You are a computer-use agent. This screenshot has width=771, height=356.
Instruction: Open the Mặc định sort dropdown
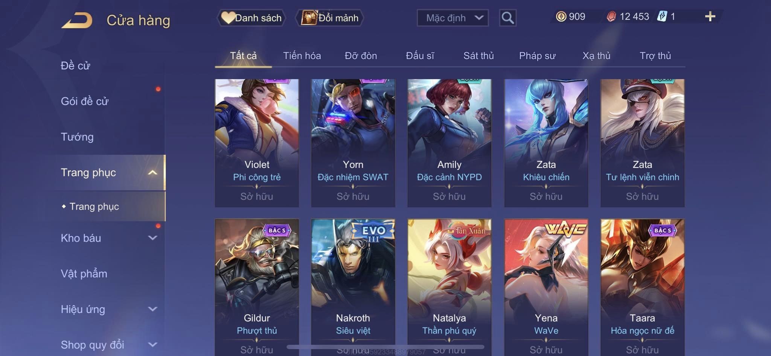453,18
